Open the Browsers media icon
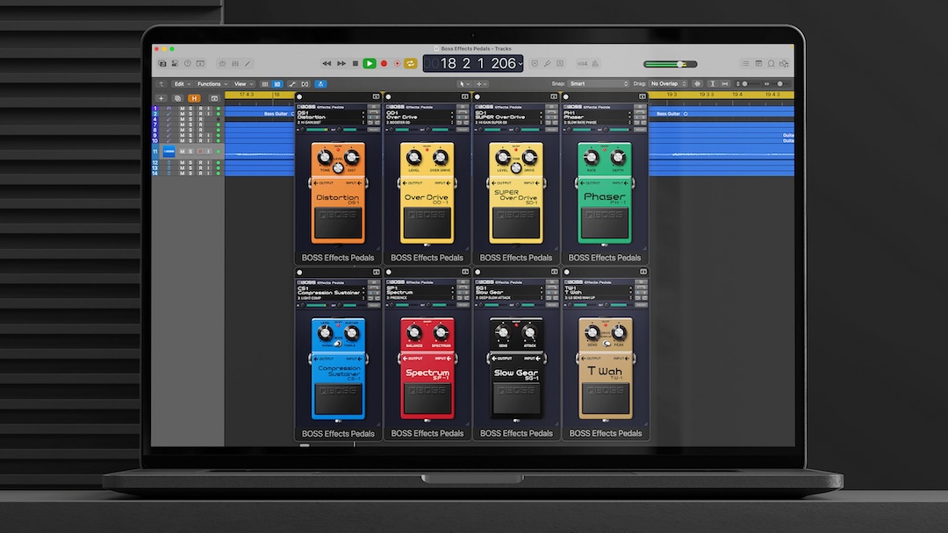This screenshot has width=948, height=533. pyautogui.click(x=784, y=63)
